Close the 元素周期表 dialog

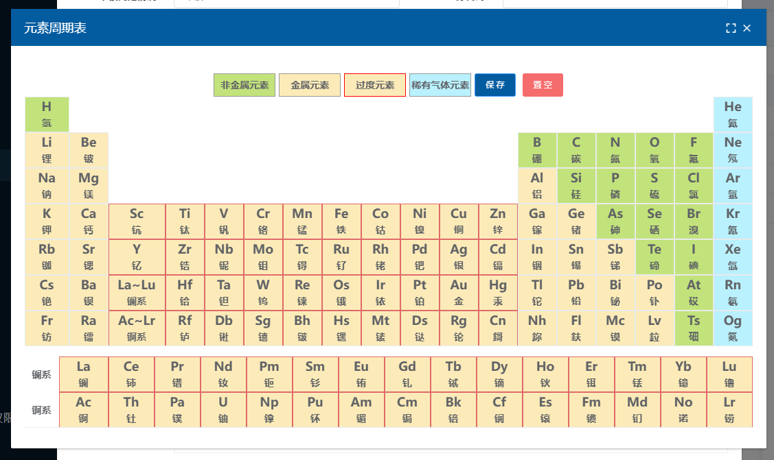[747, 28]
